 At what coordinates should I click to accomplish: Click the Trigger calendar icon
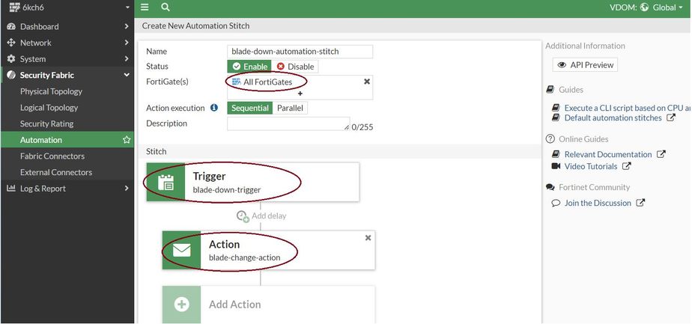[x=166, y=183]
